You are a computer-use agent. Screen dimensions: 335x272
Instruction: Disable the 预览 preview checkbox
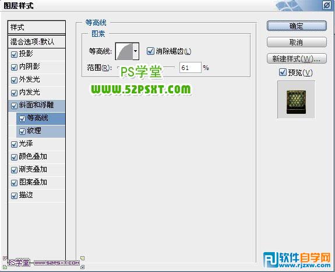point(283,72)
